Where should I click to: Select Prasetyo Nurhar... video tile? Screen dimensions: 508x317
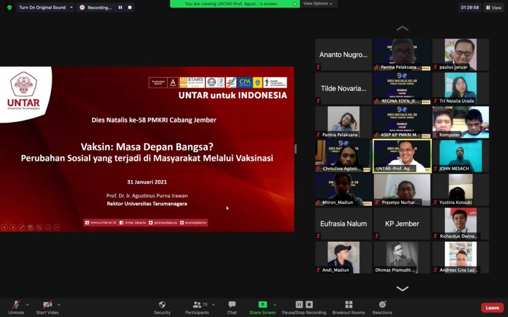(x=402, y=190)
